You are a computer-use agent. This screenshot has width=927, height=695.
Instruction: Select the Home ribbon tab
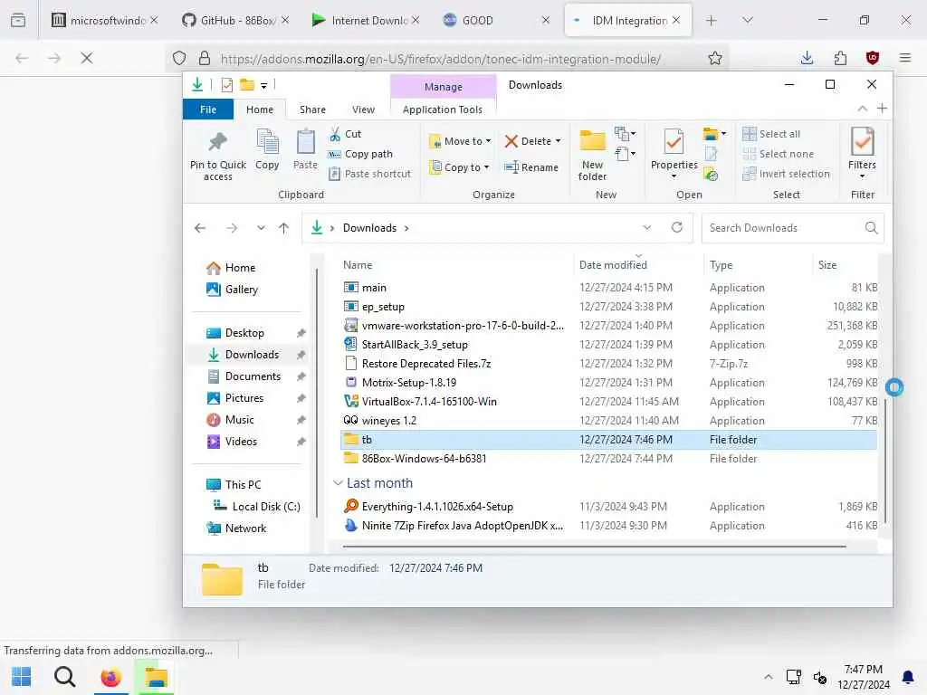[260, 109]
